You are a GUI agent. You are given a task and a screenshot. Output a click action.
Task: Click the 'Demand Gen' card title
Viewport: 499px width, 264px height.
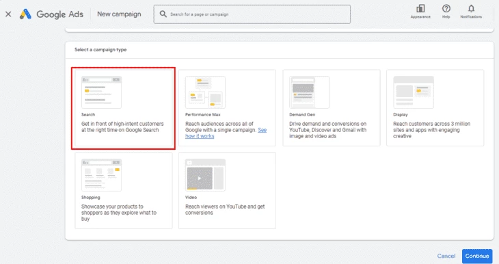[302, 115]
